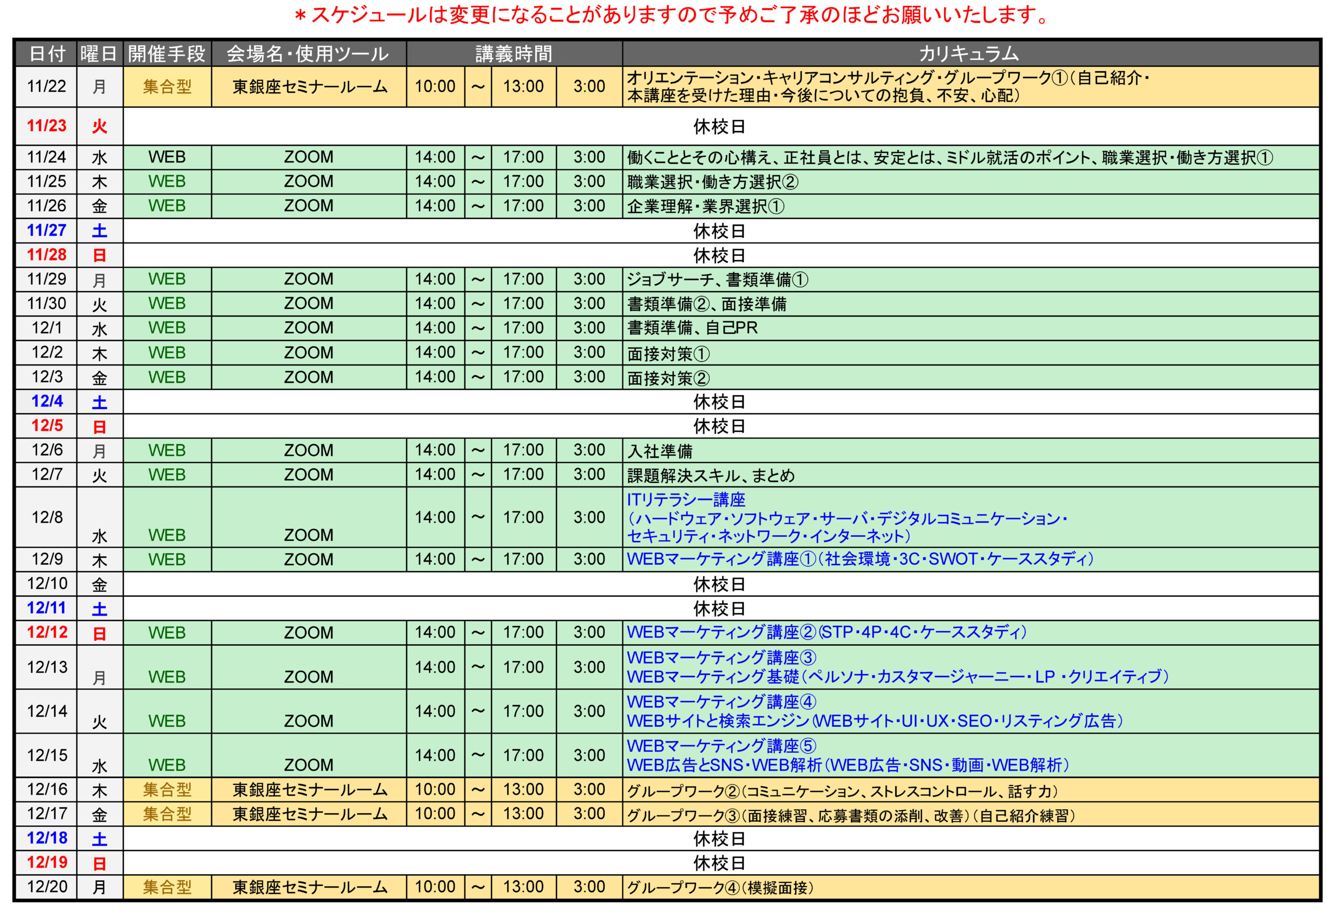
Task: Select the 11/24 date cell
Action: coord(46,157)
